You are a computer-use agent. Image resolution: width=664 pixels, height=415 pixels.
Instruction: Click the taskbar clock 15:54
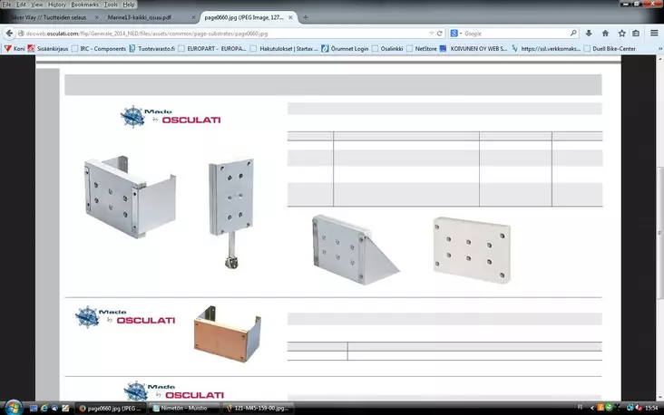click(651, 408)
